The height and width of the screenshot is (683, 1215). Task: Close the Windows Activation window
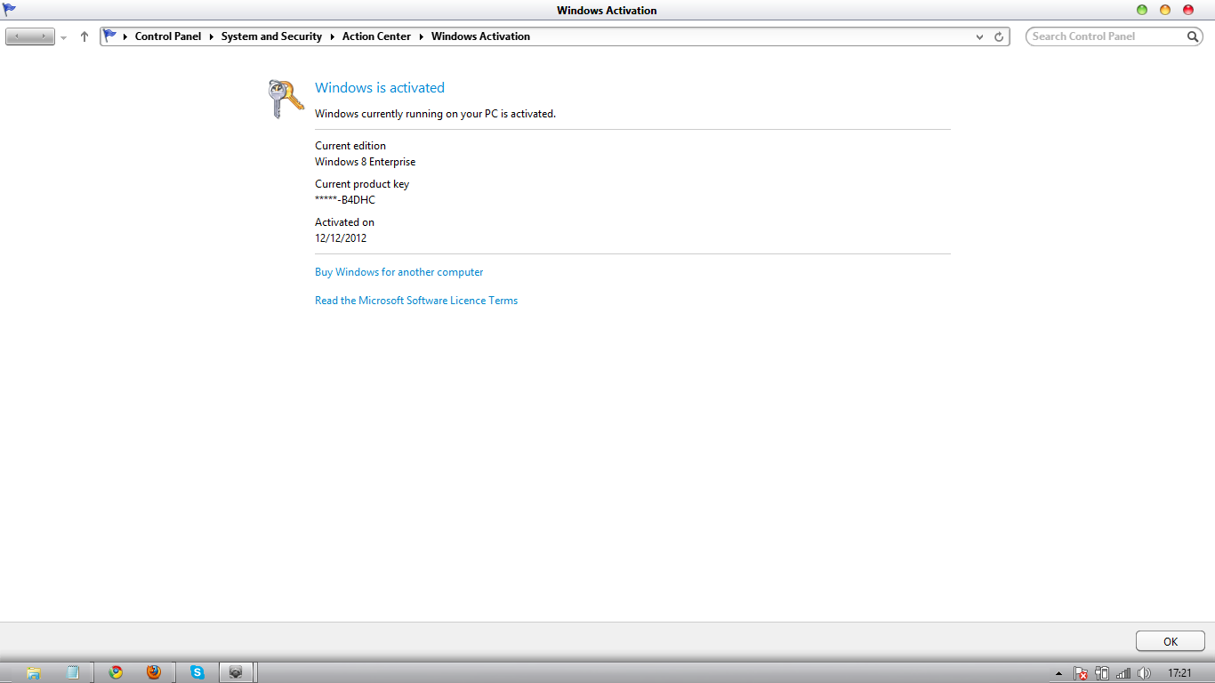coord(1188,10)
